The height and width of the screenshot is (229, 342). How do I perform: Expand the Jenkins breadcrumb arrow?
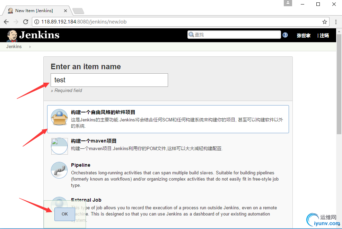(x=30, y=47)
